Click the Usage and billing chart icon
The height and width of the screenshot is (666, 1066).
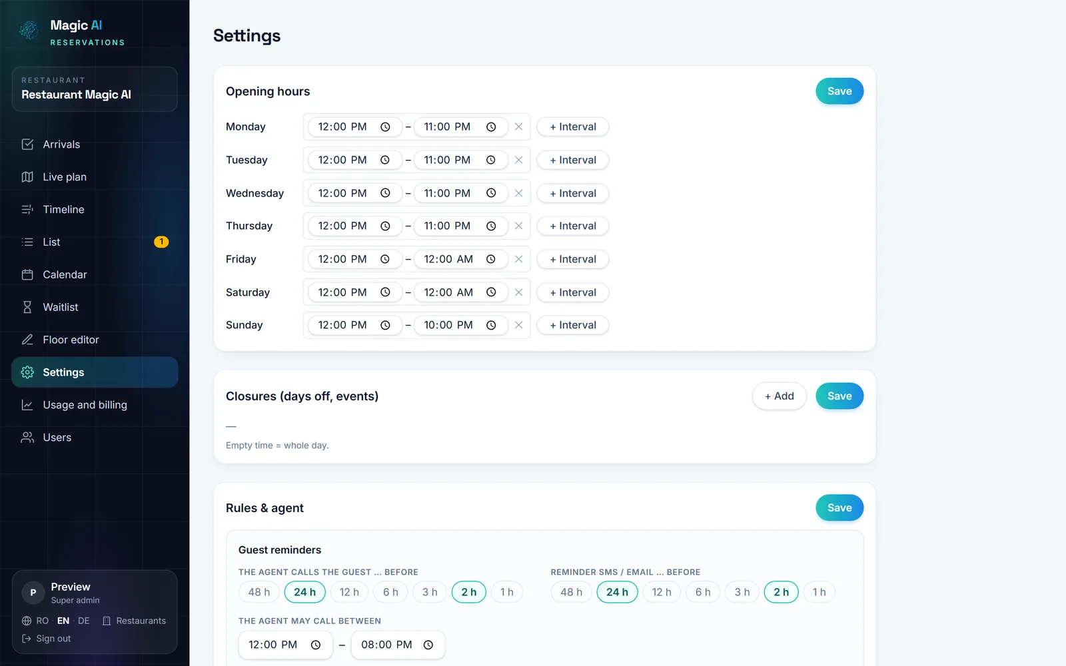pos(27,405)
